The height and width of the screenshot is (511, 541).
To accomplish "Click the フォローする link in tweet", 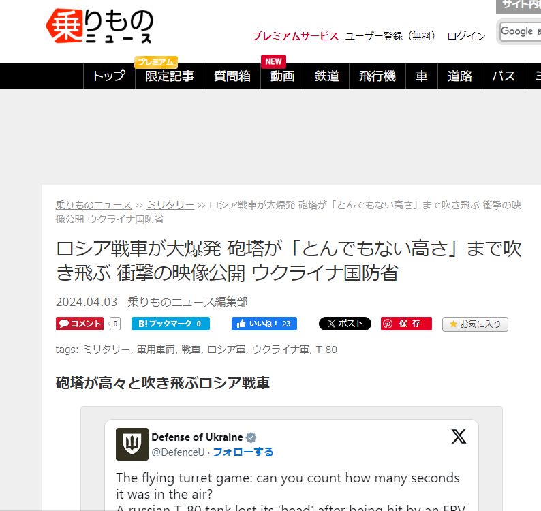I will [x=243, y=452].
